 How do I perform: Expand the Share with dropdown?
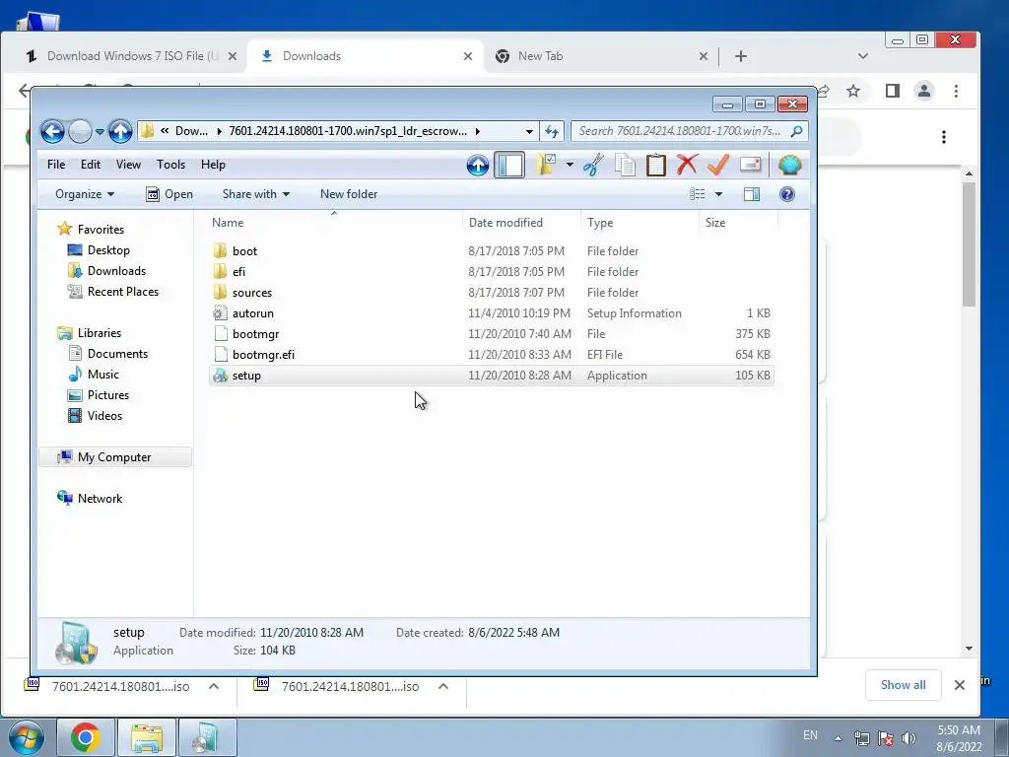pos(255,194)
